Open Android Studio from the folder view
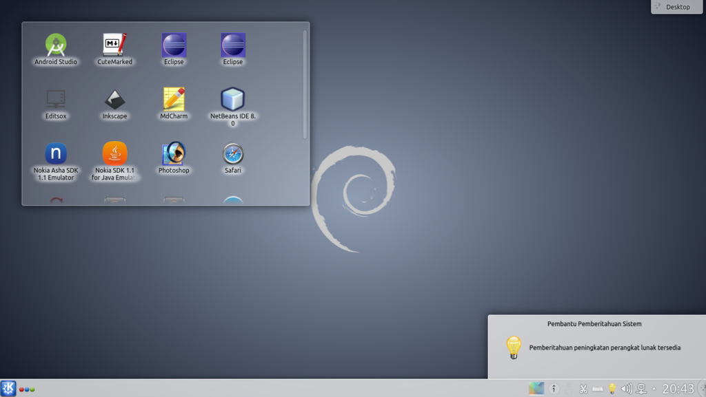This screenshot has height=397, width=706. coord(56,45)
